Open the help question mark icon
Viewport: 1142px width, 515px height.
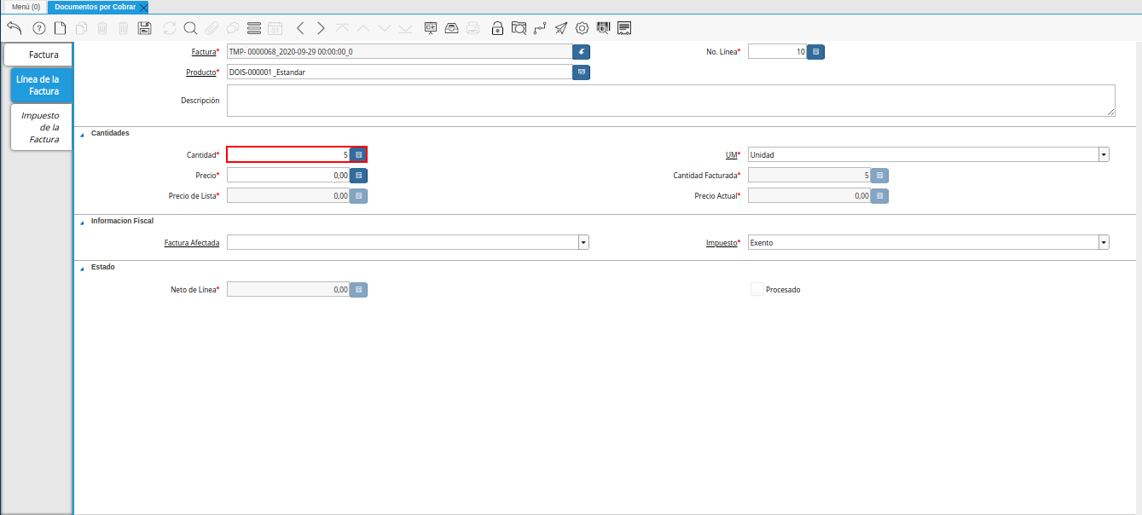pyautogui.click(x=38, y=28)
